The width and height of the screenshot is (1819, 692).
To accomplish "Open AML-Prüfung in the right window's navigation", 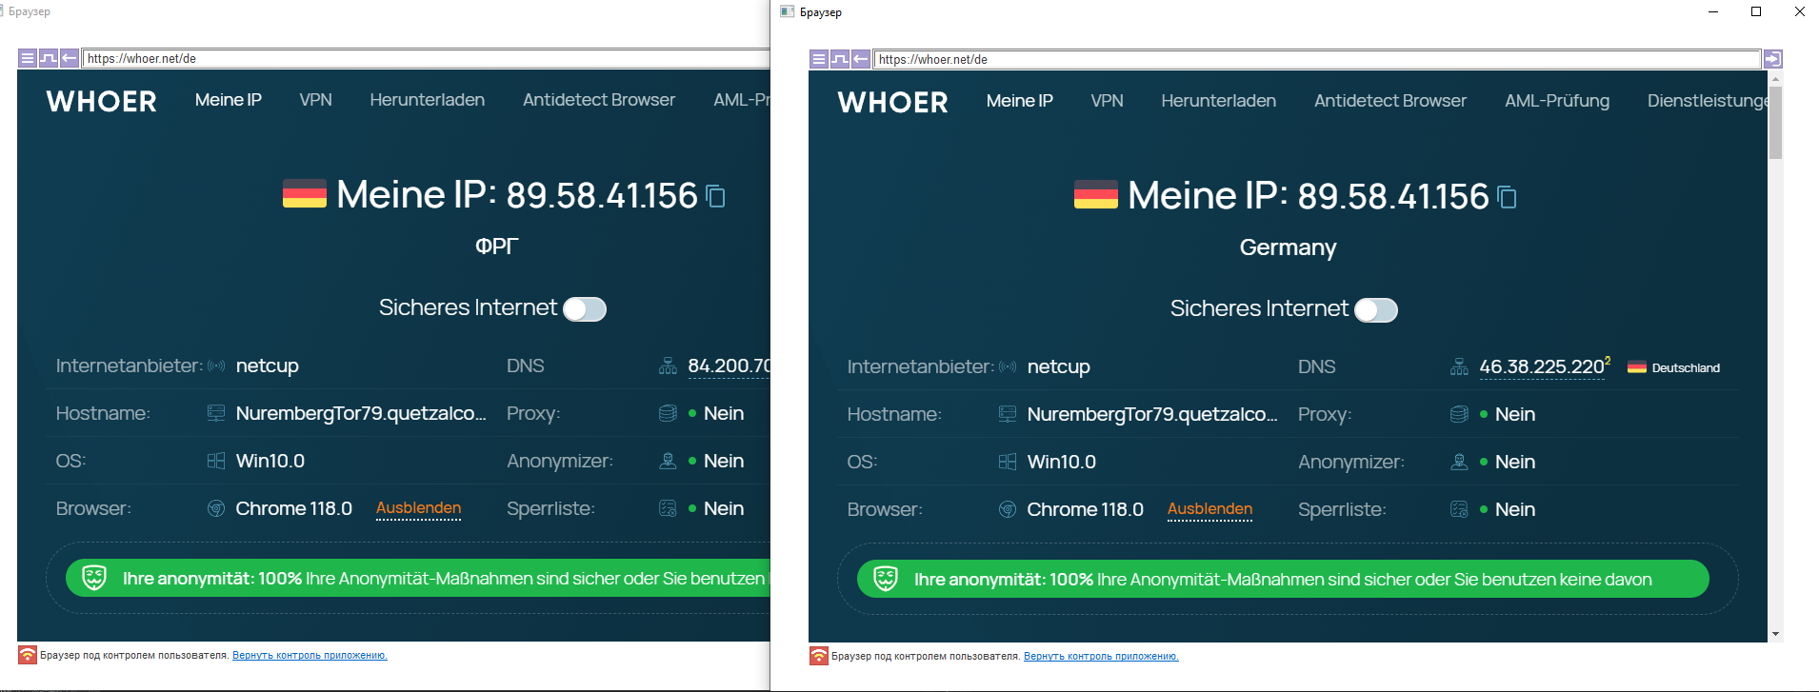I will click(1556, 101).
